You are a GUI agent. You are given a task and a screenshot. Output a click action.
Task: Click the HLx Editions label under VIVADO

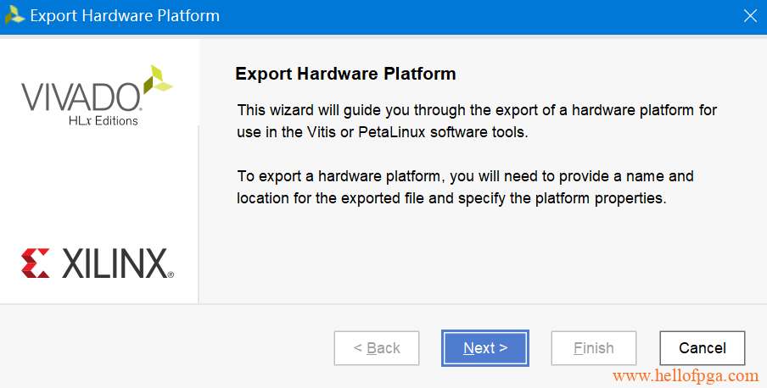(x=104, y=120)
